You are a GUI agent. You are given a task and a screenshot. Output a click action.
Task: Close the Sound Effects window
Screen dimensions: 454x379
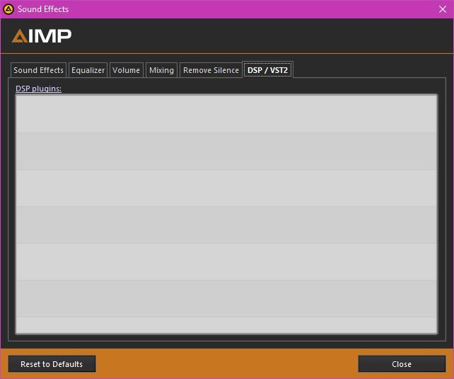[x=443, y=9]
